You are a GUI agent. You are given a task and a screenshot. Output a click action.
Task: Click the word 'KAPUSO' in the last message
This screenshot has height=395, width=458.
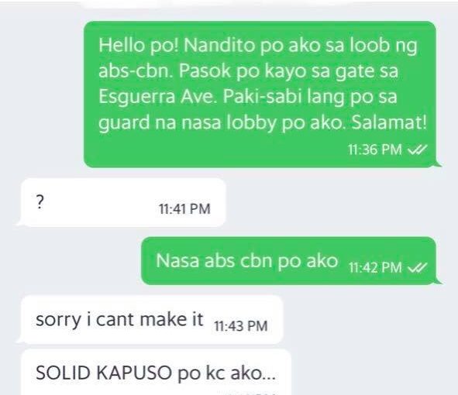coord(134,373)
